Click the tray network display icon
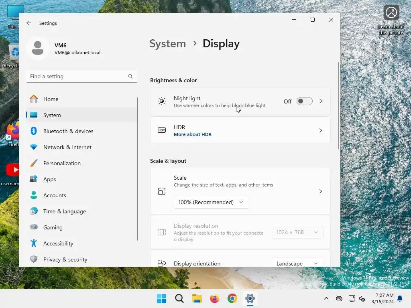411x308 pixels. coord(352,298)
